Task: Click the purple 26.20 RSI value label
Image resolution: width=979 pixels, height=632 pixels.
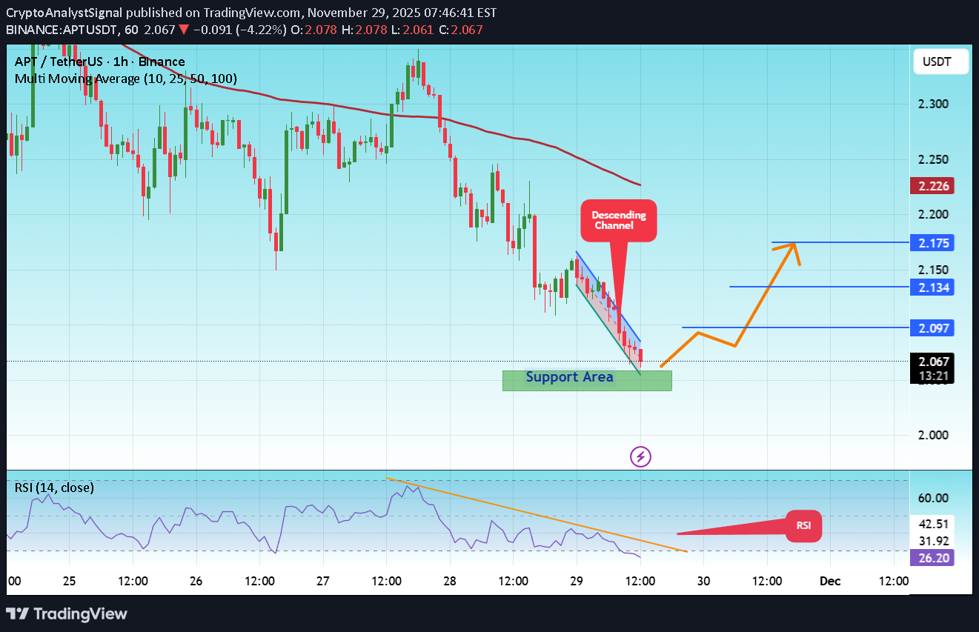Action: coord(931,557)
